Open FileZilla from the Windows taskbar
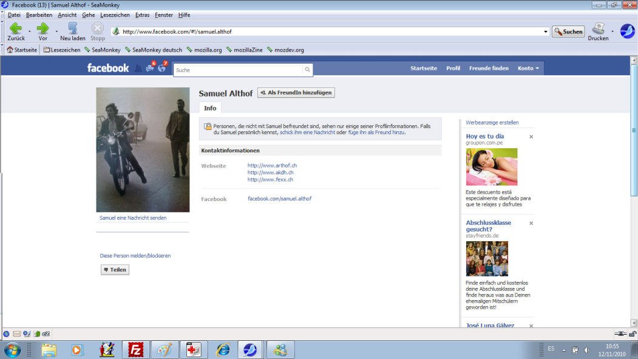This screenshot has width=638, height=359. click(x=135, y=349)
